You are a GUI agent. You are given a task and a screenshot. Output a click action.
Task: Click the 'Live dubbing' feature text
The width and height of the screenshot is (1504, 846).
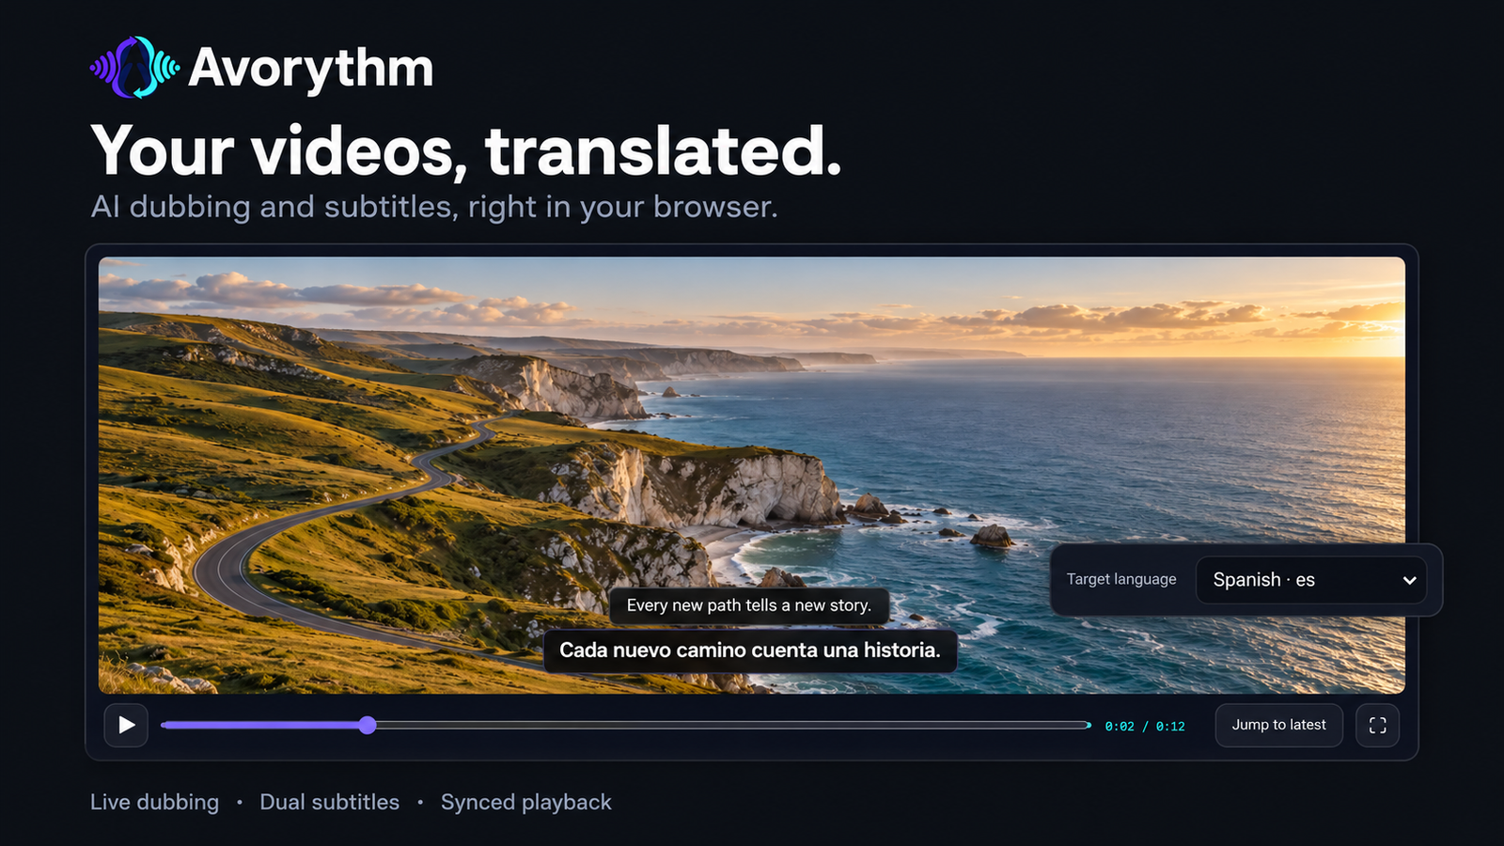pyautogui.click(x=154, y=802)
